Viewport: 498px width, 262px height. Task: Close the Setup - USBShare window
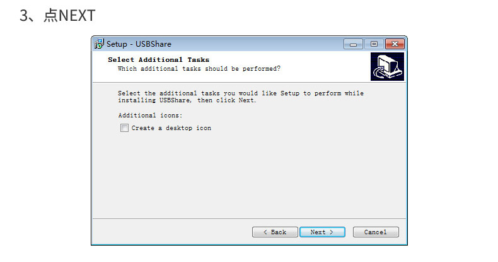[x=395, y=44]
